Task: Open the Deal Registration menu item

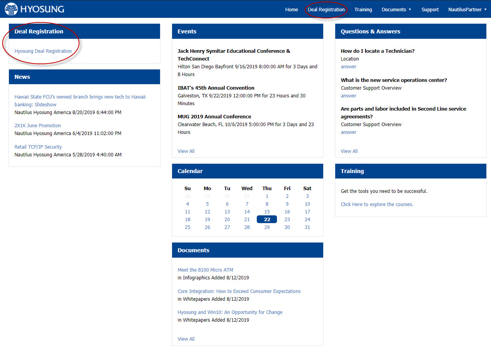Action: (x=326, y=9)
